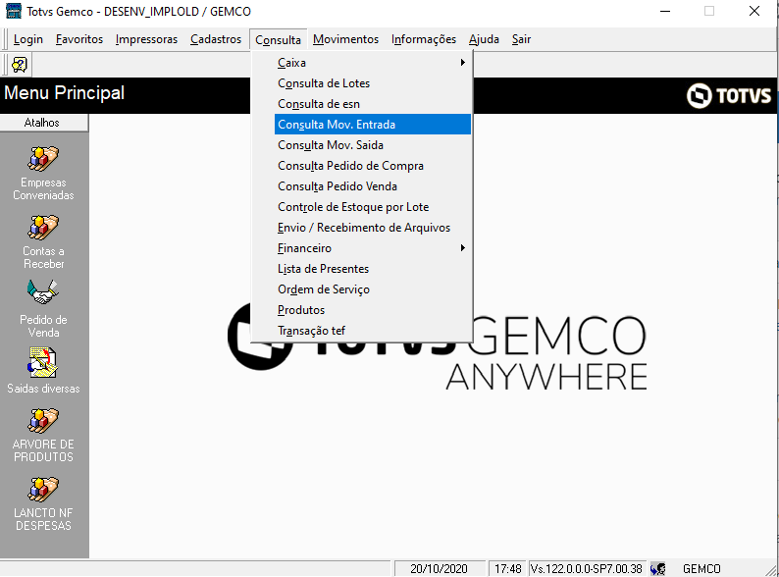The width and height of the screenshot is (779, 577).
Task: Choose Consulta Mov. Saida
Action: pyautogui.click(x=373, y=145)
